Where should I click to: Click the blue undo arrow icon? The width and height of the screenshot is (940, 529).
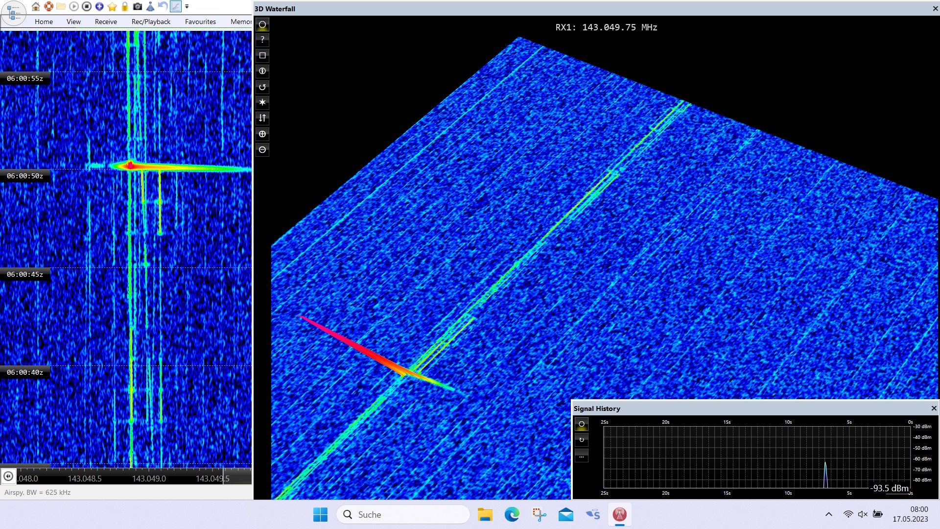pyautogui.click(x=163, y=6)
